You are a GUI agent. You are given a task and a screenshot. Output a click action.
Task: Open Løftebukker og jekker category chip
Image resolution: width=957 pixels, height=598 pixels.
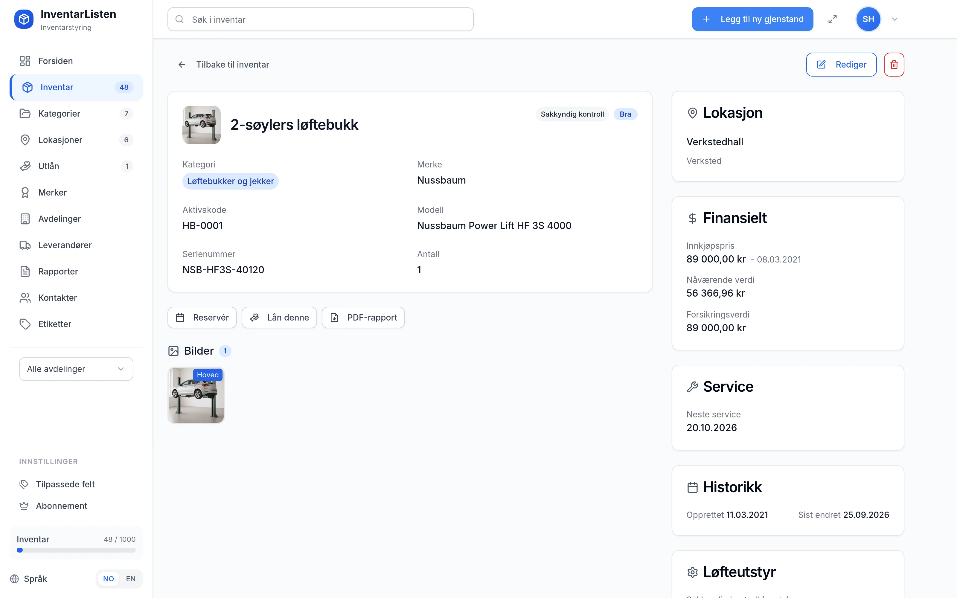point(230,181)
